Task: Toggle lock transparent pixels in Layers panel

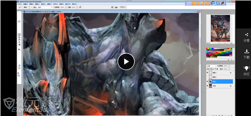Action: pos(212,69)
